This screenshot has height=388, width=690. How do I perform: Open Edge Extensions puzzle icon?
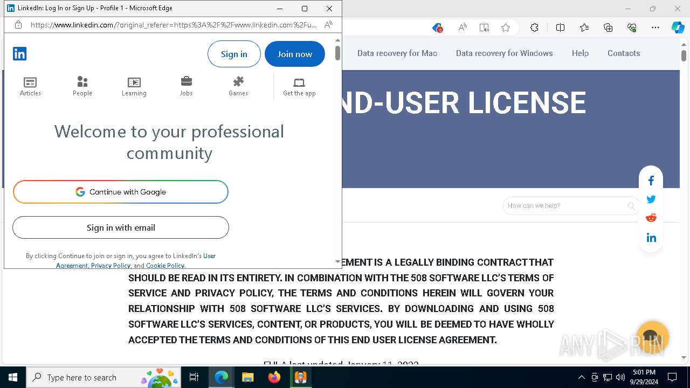click(x=534, y=28)
